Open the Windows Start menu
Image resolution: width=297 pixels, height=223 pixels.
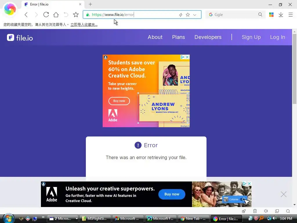(8, 218)
